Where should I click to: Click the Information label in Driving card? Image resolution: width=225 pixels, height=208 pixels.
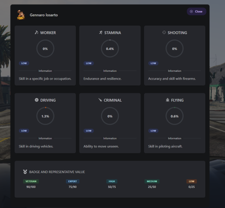click(x=45, y=138)
